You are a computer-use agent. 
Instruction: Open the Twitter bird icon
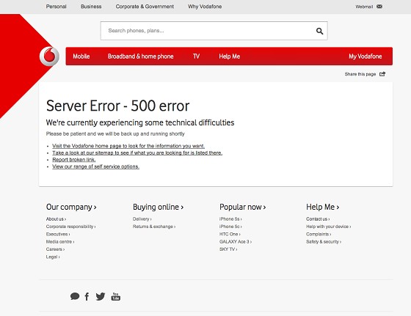click(101, 296)
